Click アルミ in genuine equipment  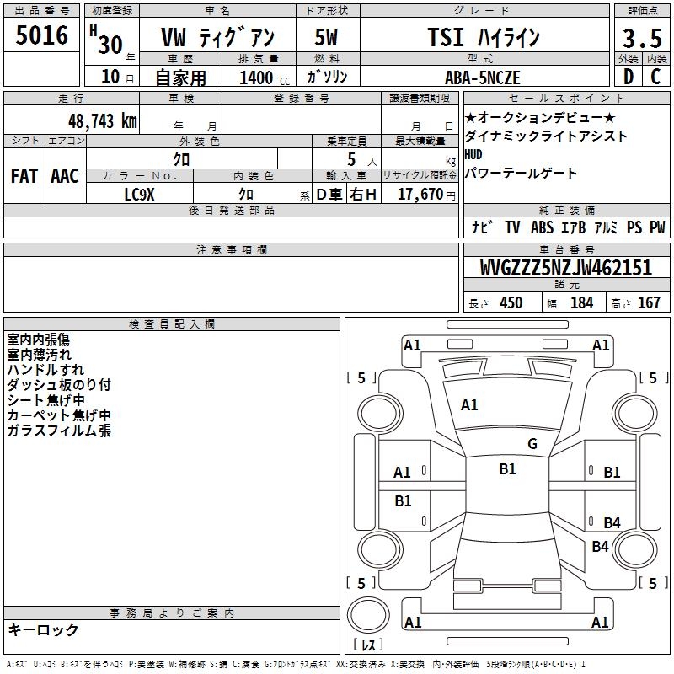[x=606, y=227]
